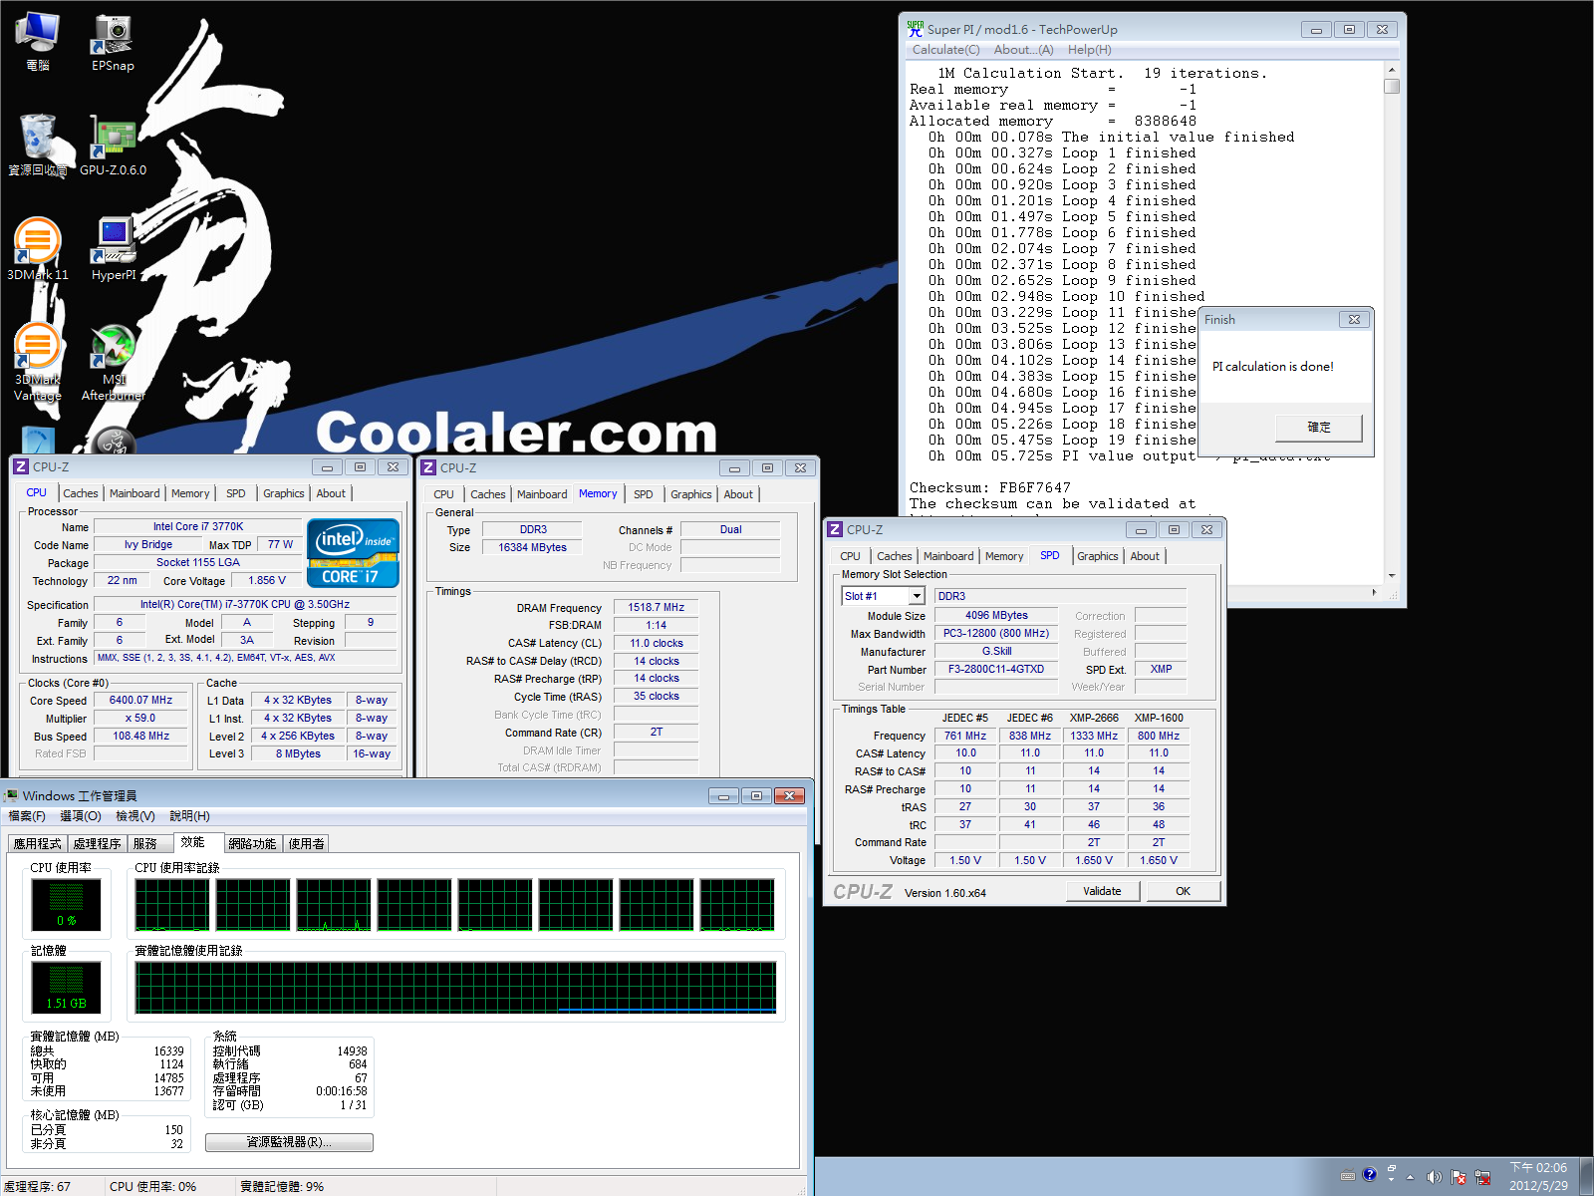Select Memory tab in the CPU-Z SPD window
The image size is (1594, 1196).
[1004, 556]
